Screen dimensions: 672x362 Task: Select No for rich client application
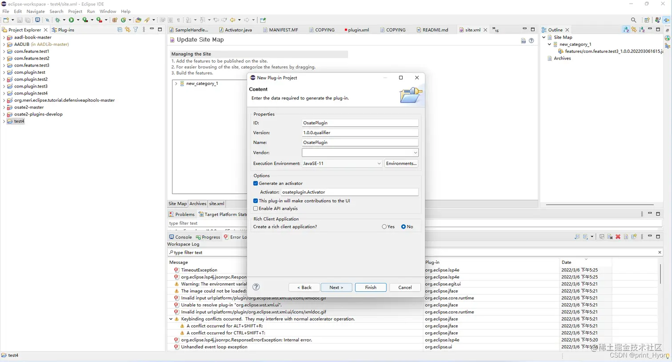click(x=404, y=227)
